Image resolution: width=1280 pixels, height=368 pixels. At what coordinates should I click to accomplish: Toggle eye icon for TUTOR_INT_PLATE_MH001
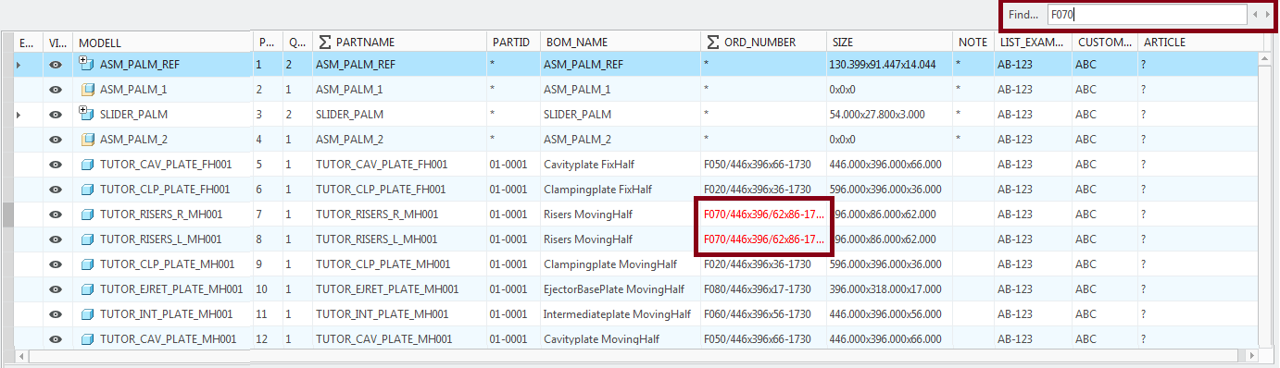56,314
